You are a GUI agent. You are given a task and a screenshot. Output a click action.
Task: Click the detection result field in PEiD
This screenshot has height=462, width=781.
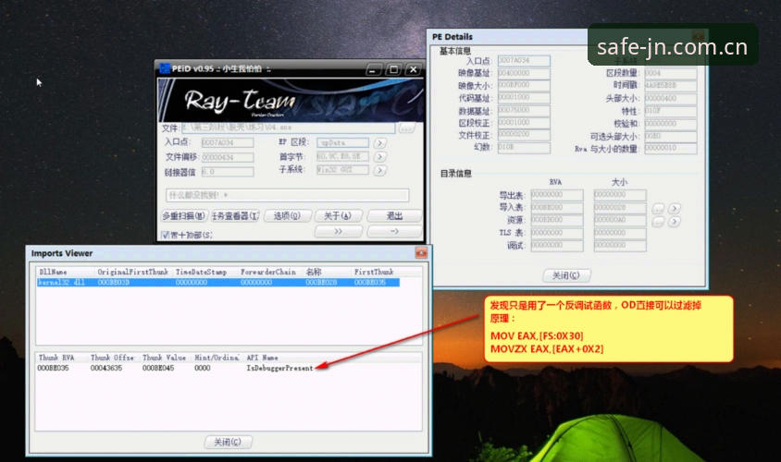pos(288,195)
